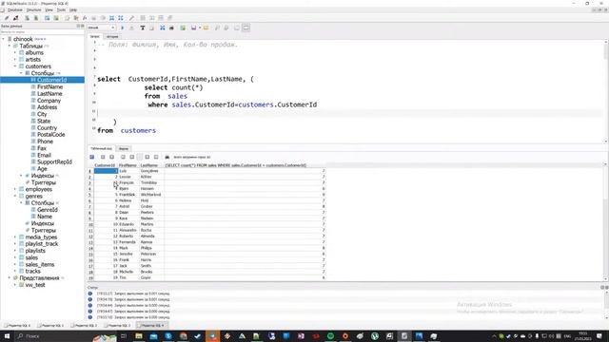This screenshot has height=342, width=609.
Task: Run the query with the Execute play icon
Action: click(123, 28)
